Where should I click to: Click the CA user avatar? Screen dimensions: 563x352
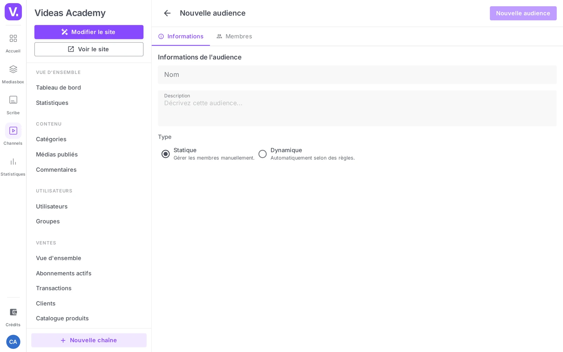coord(13,342)
